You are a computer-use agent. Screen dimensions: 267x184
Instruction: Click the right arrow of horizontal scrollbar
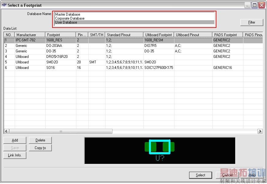point(260,131)
